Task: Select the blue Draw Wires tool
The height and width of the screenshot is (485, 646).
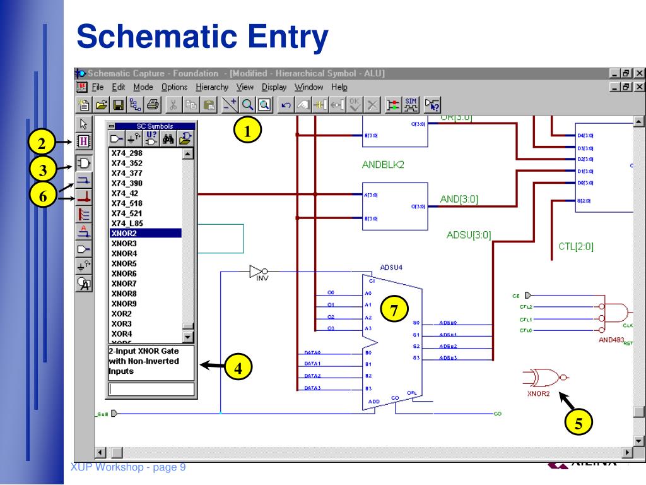Action: point(84,180)
